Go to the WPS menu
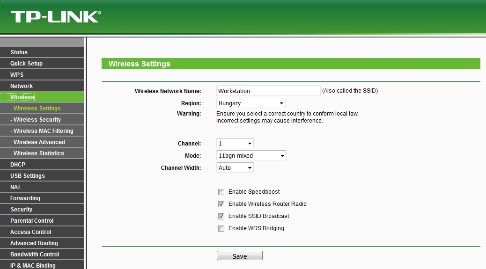The height and width of the screenshot is (269, 486). [x=42, y=74]
